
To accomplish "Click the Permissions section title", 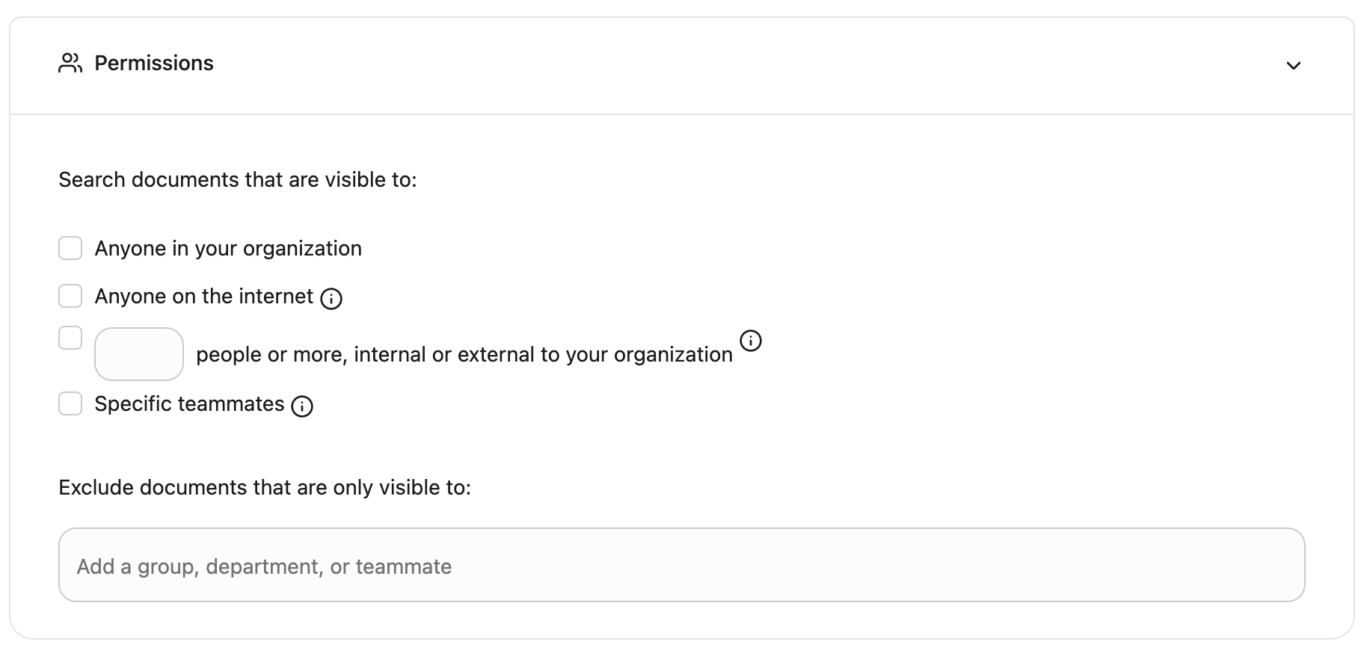I will tap(154, 64).
